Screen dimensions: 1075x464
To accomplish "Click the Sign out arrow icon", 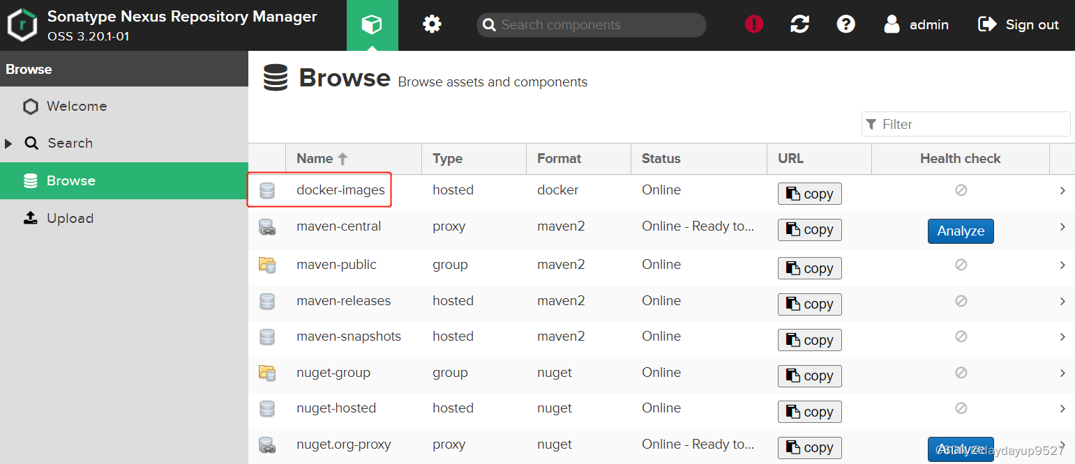I will pyautogui.click(x=987, y=24).
